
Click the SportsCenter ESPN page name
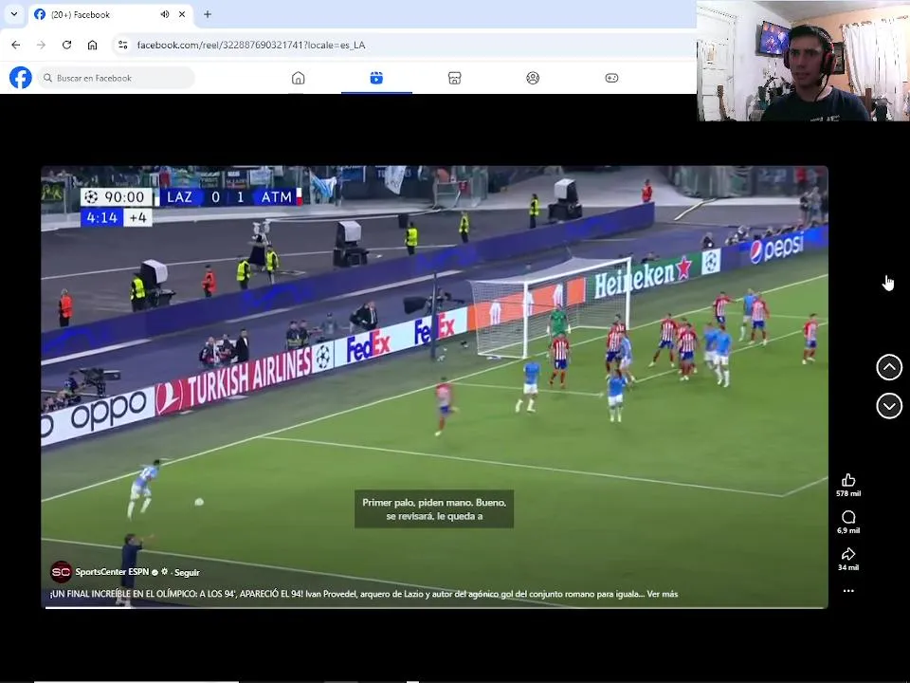pos(112,572)
